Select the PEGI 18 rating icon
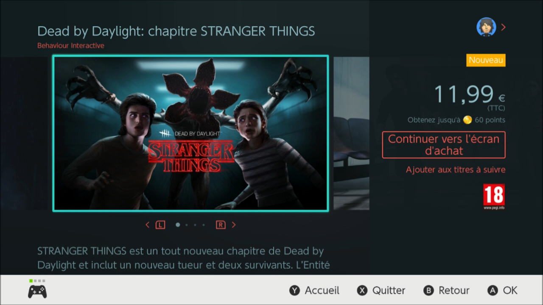 494,197
